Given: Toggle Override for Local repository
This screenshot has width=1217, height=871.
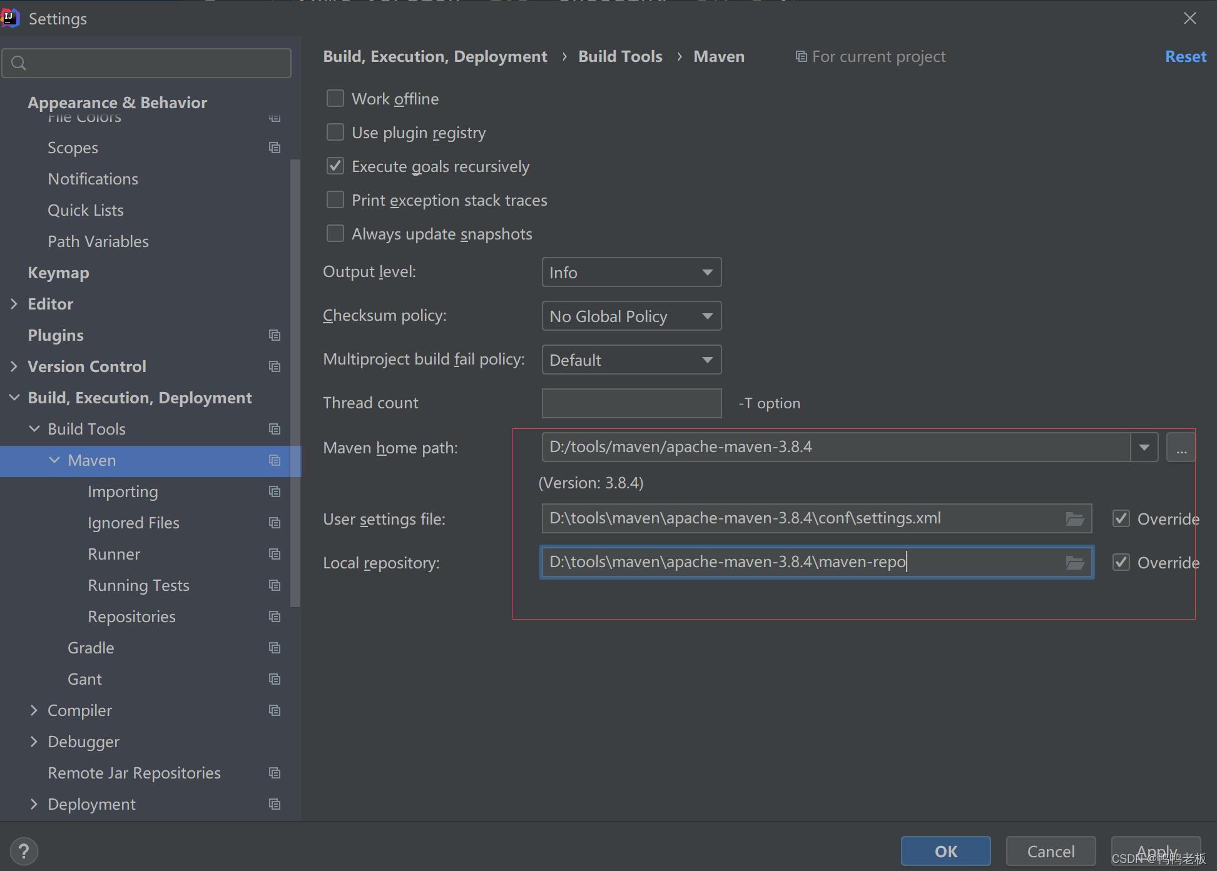Looking at the screenshot, I should coord(1121,562).
